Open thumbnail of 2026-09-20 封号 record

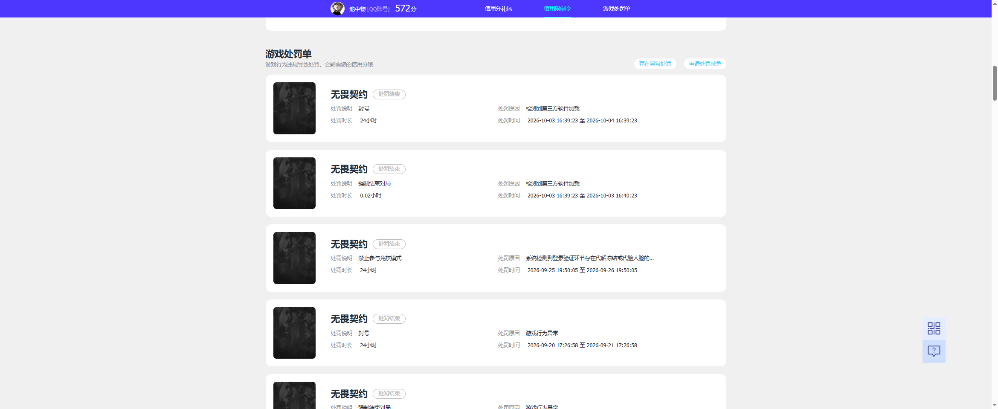coord(294,333)
